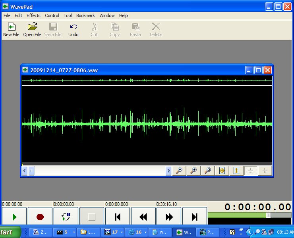The image size is (294, 238).
Task: Click the vertical zoom icon
Action: click(236, 171)
